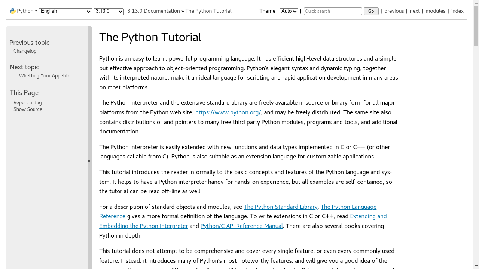Click the Go search button
The image size is (479, 269).
point(371,11)
